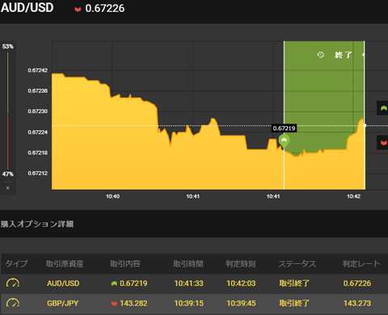Click the 判定レート column header
Viewport: 388px width, 315px height.
(361, 264)
